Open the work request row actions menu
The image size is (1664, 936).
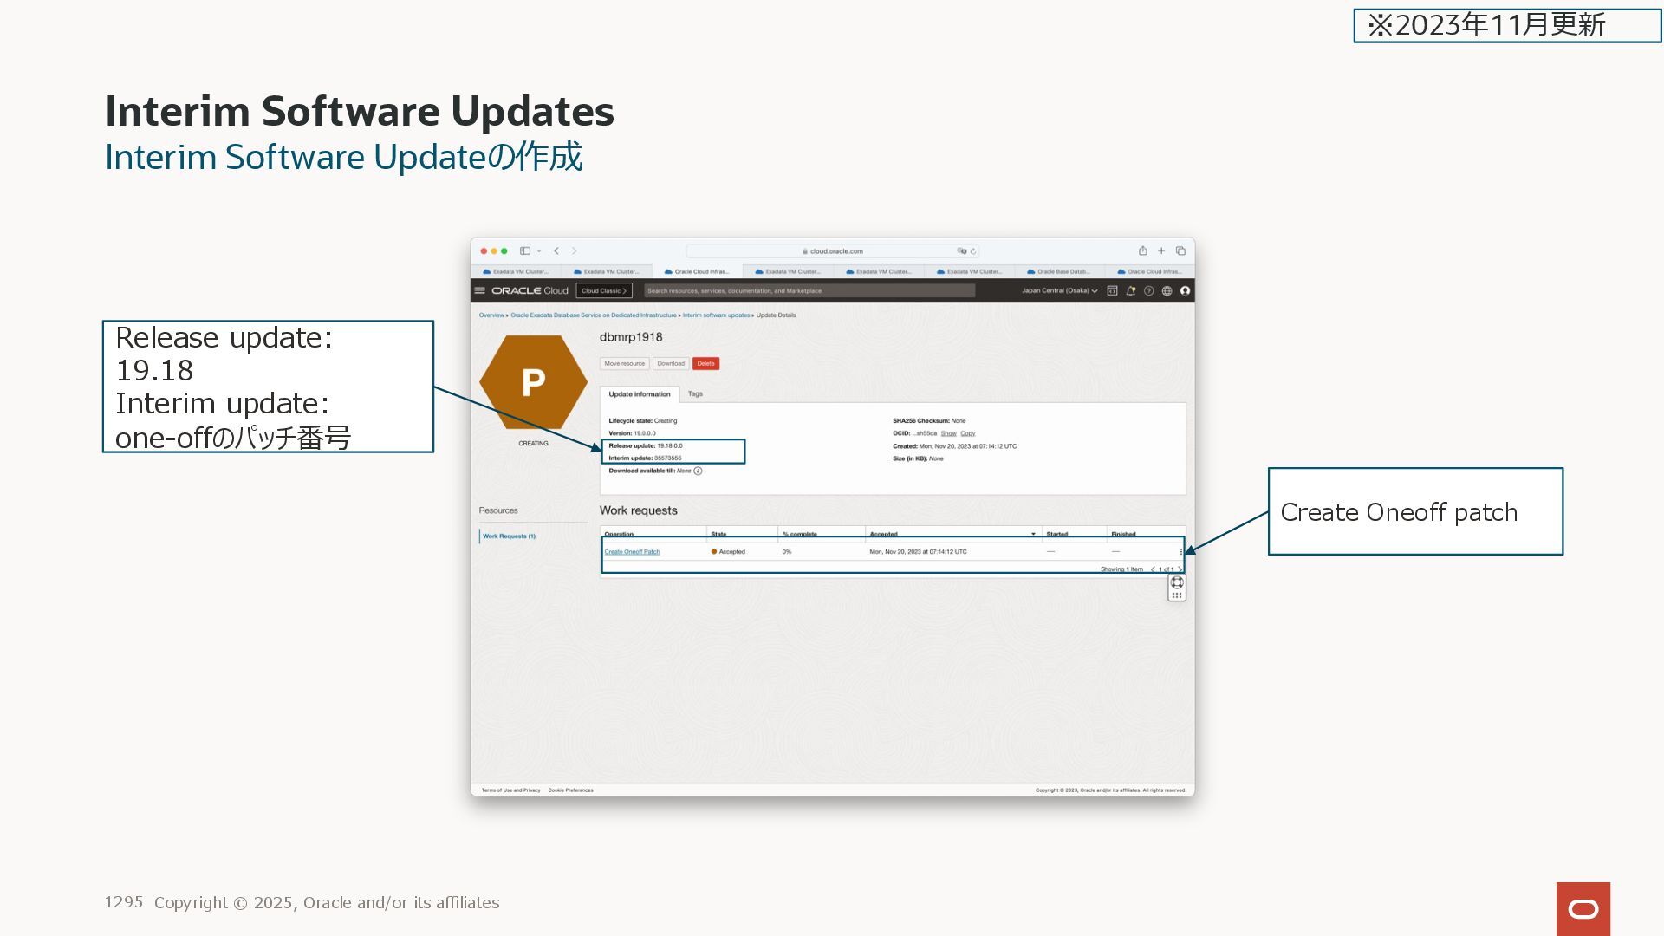coord(1180,552)
